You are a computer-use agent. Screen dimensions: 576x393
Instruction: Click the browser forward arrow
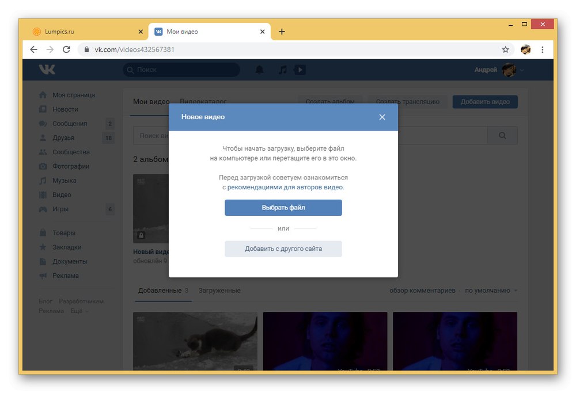(50, 49)
